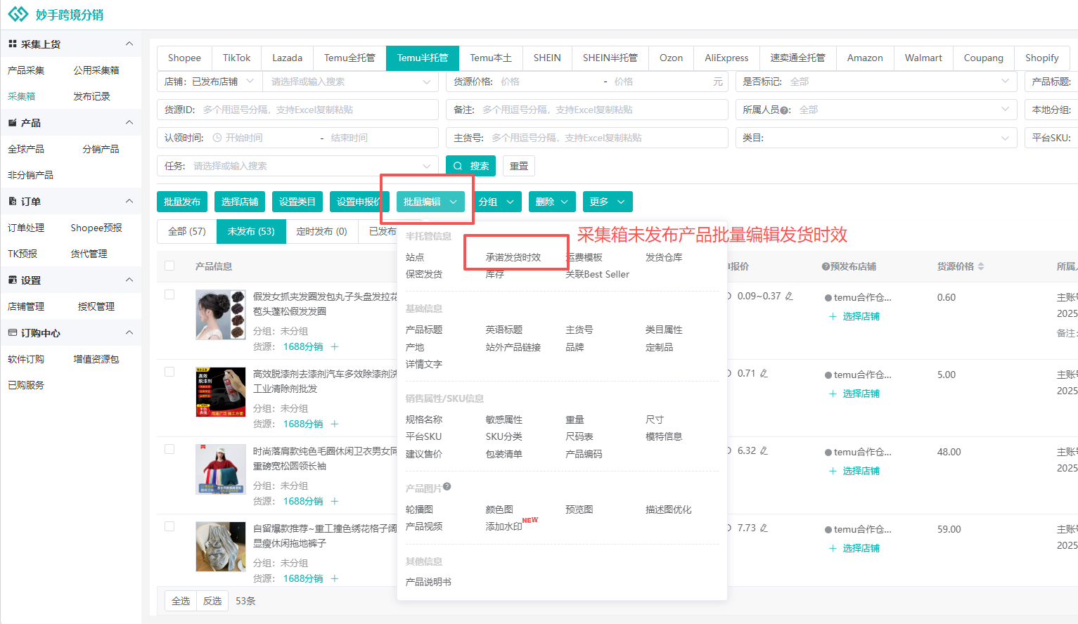1078x624 pixels.
Task: Click the 货源ID input field
Action: point(316,110)
